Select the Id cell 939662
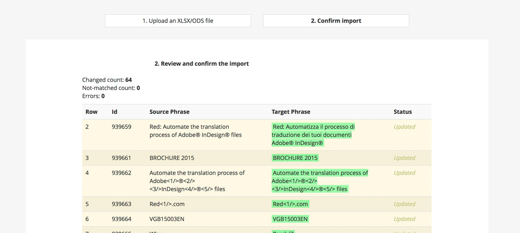The width and height of the screenshot is (520, 233). coord(121,173)
